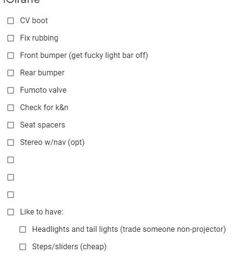Click the Fix rubbing item text
The height and width of the screenshot is (256, 233).
39,38
